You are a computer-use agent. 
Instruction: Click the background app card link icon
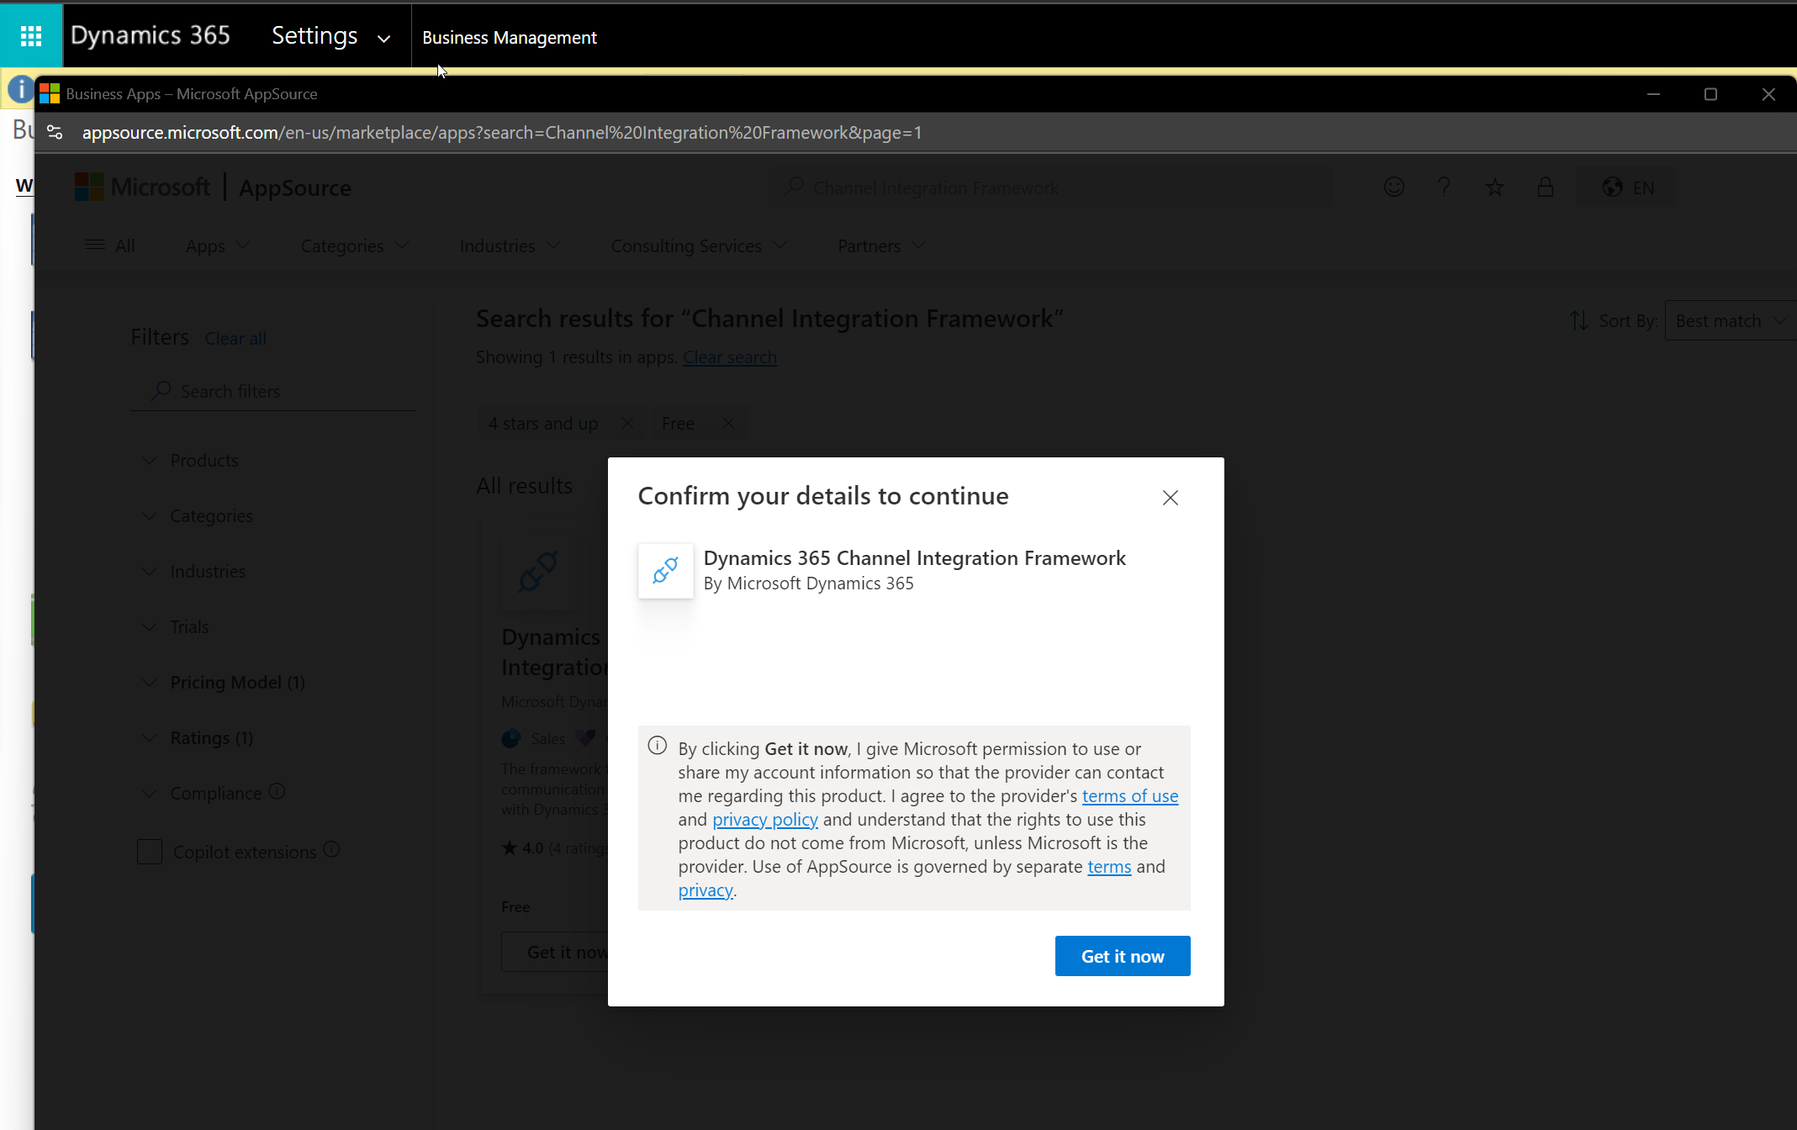pos(539,572)
